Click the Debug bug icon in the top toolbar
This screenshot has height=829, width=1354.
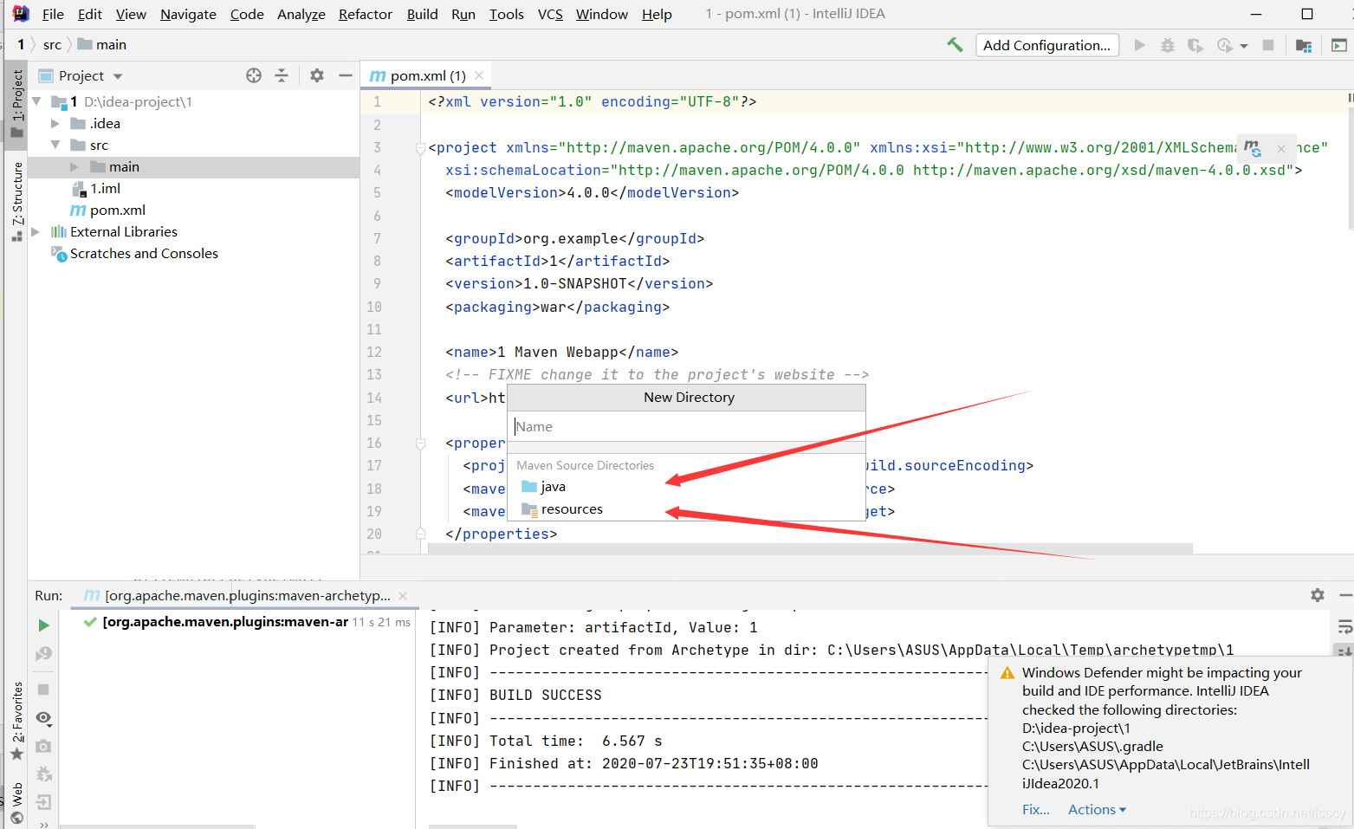[x=1168, y=45]
